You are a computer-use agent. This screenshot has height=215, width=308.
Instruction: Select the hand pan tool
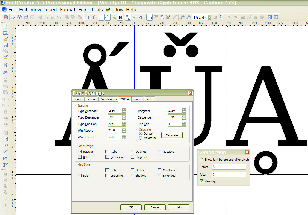[x=162, y=17]
